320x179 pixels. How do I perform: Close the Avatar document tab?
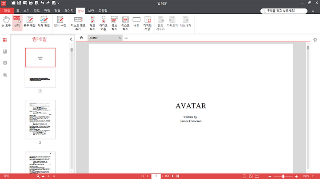tap(120, 38)
